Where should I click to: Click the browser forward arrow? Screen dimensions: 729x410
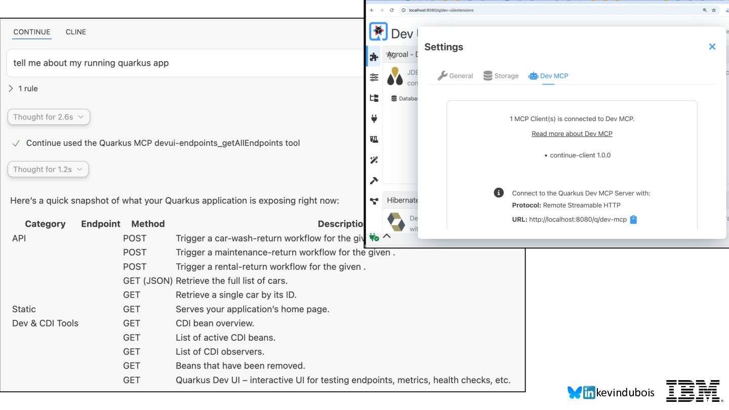pos(382,10)
